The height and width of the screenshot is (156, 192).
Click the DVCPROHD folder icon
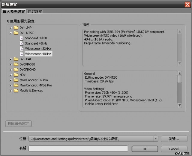pos(16,70)
